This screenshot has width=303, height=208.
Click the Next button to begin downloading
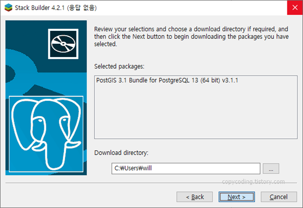pyautogui.click(x=237, y=197)
